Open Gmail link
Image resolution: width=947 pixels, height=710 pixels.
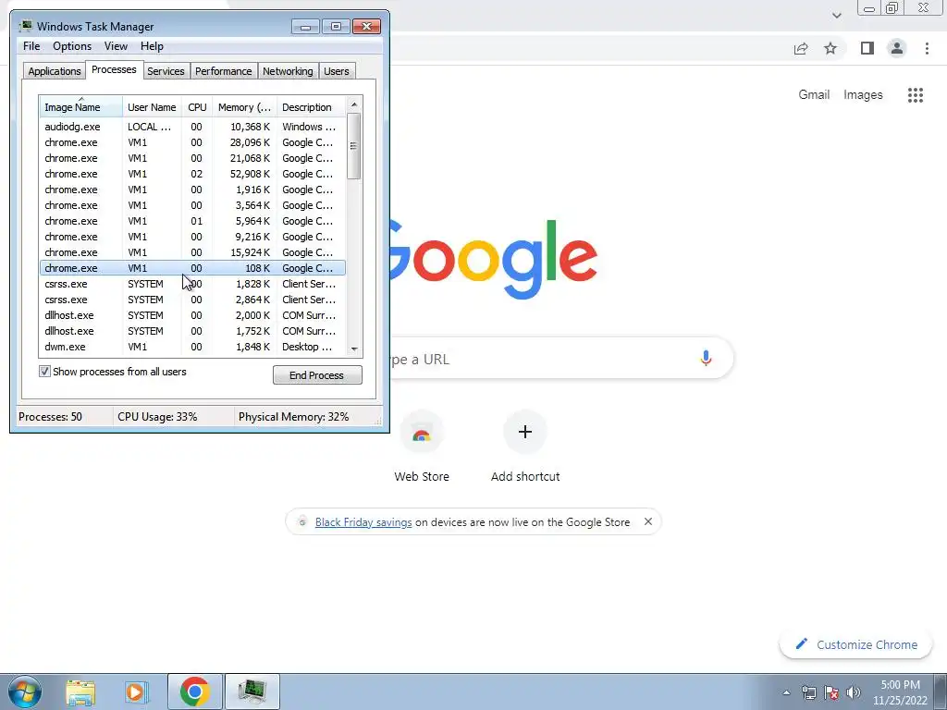point(814,95)
